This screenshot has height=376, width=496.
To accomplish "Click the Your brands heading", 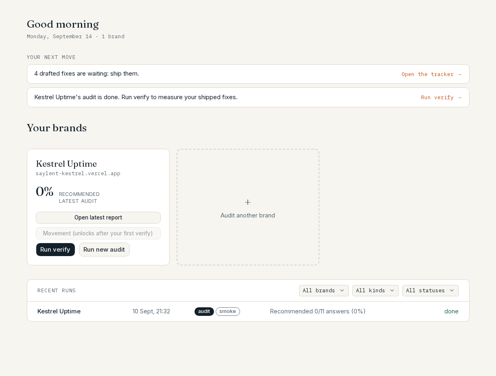I will [x=57, y=128].
